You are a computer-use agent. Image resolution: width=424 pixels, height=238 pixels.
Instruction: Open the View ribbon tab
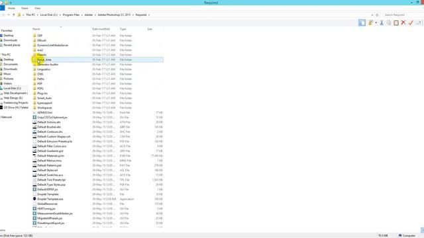click(x=37, y=9)
